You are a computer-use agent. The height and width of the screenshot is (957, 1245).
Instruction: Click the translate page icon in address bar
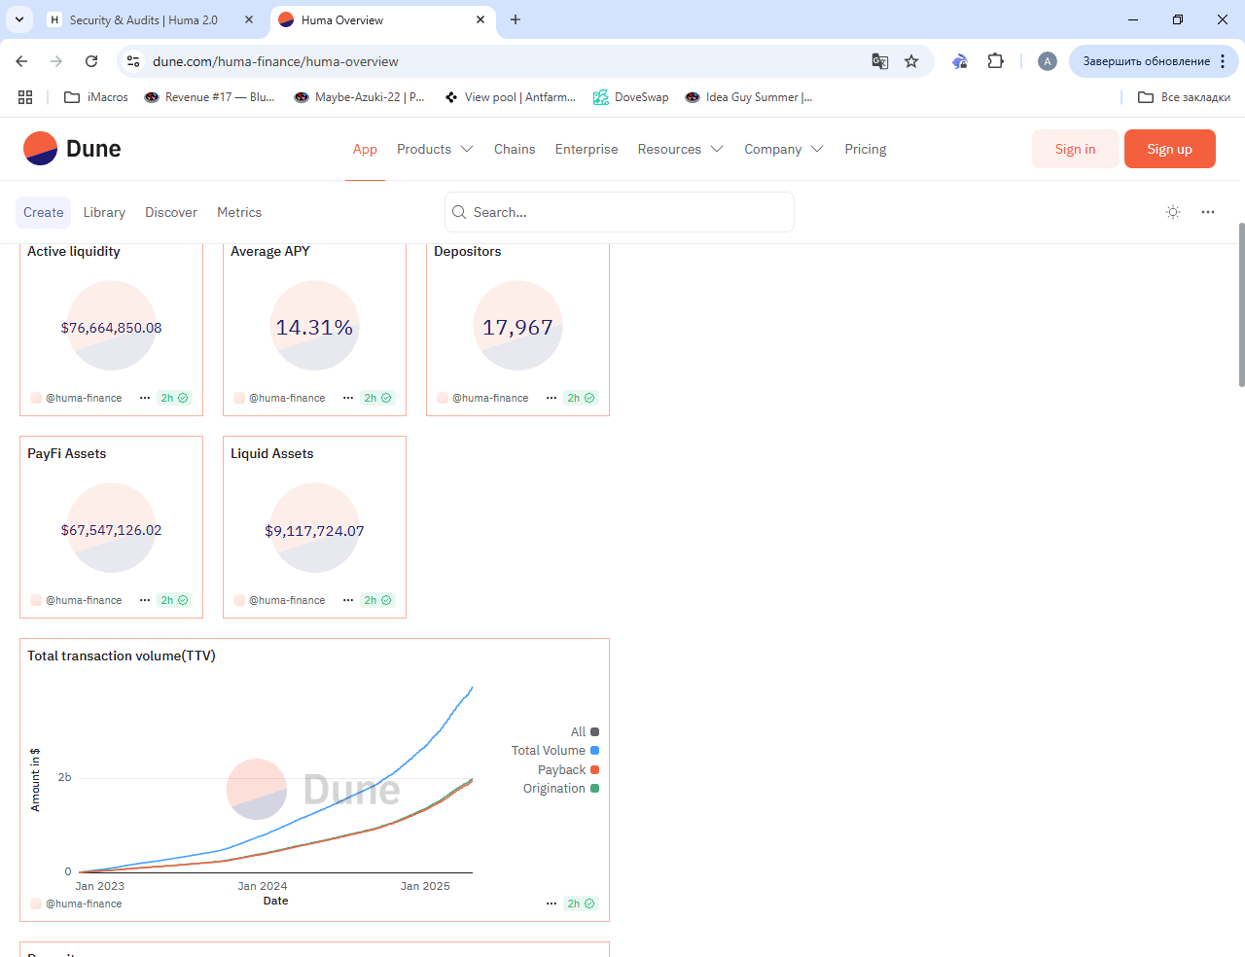(880, 61)
